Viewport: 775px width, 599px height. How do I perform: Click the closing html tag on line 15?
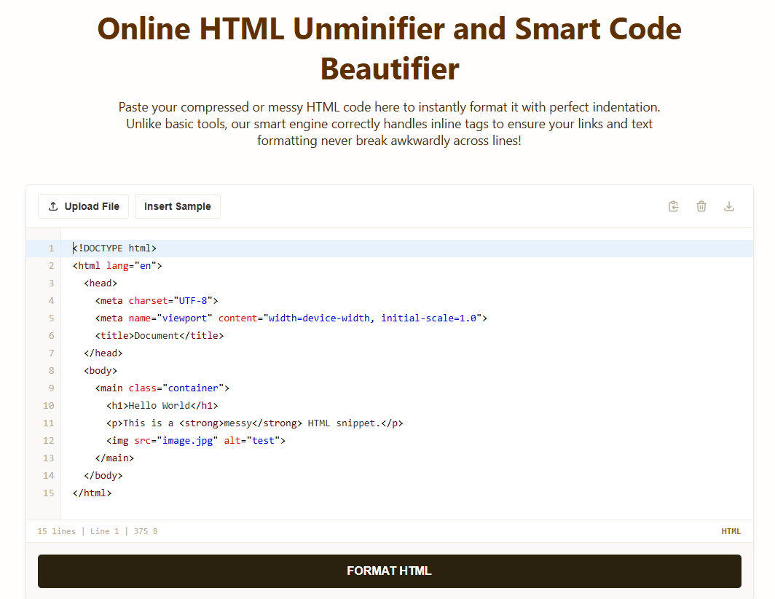[x=91, y=493]
